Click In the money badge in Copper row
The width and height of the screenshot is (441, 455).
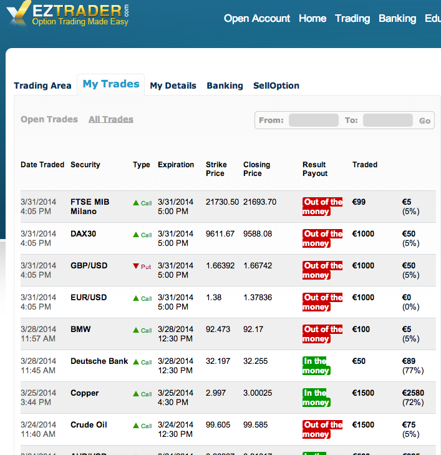pos(316,398)
